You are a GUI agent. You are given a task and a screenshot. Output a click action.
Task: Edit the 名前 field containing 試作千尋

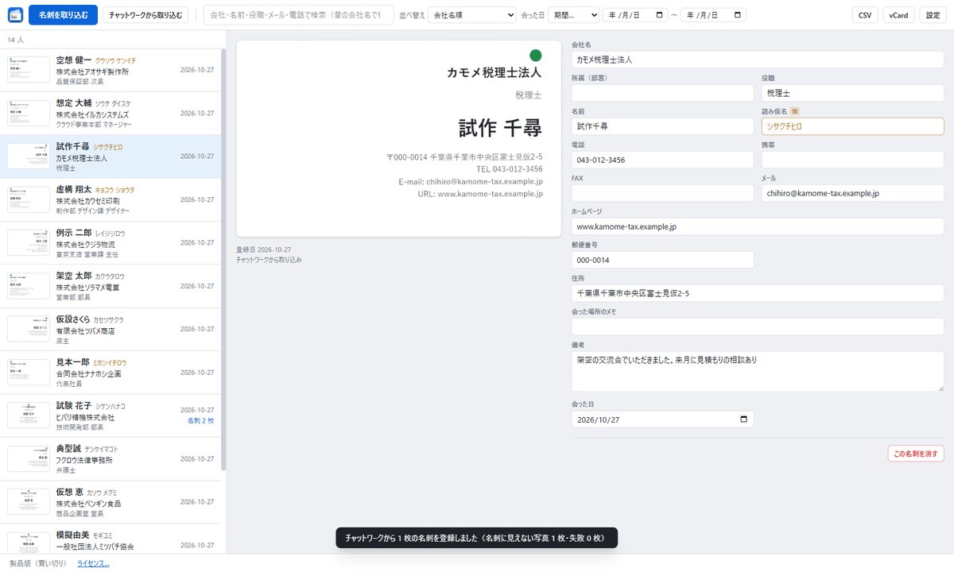point(662,126)
